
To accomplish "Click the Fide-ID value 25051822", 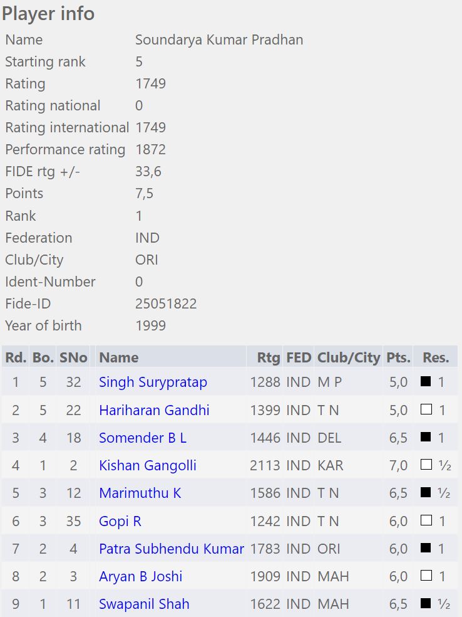I will coord(166,303).
